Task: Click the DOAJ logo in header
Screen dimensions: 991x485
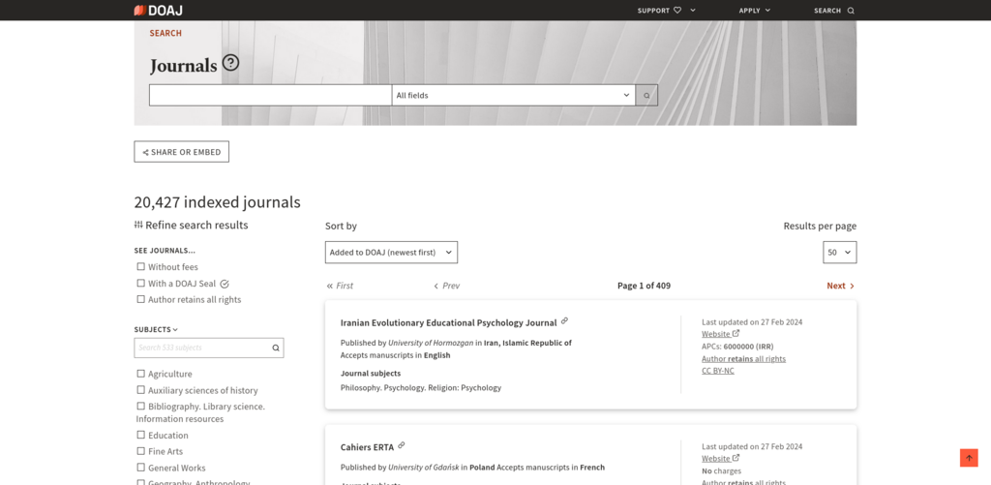Action: click(158, 10)
